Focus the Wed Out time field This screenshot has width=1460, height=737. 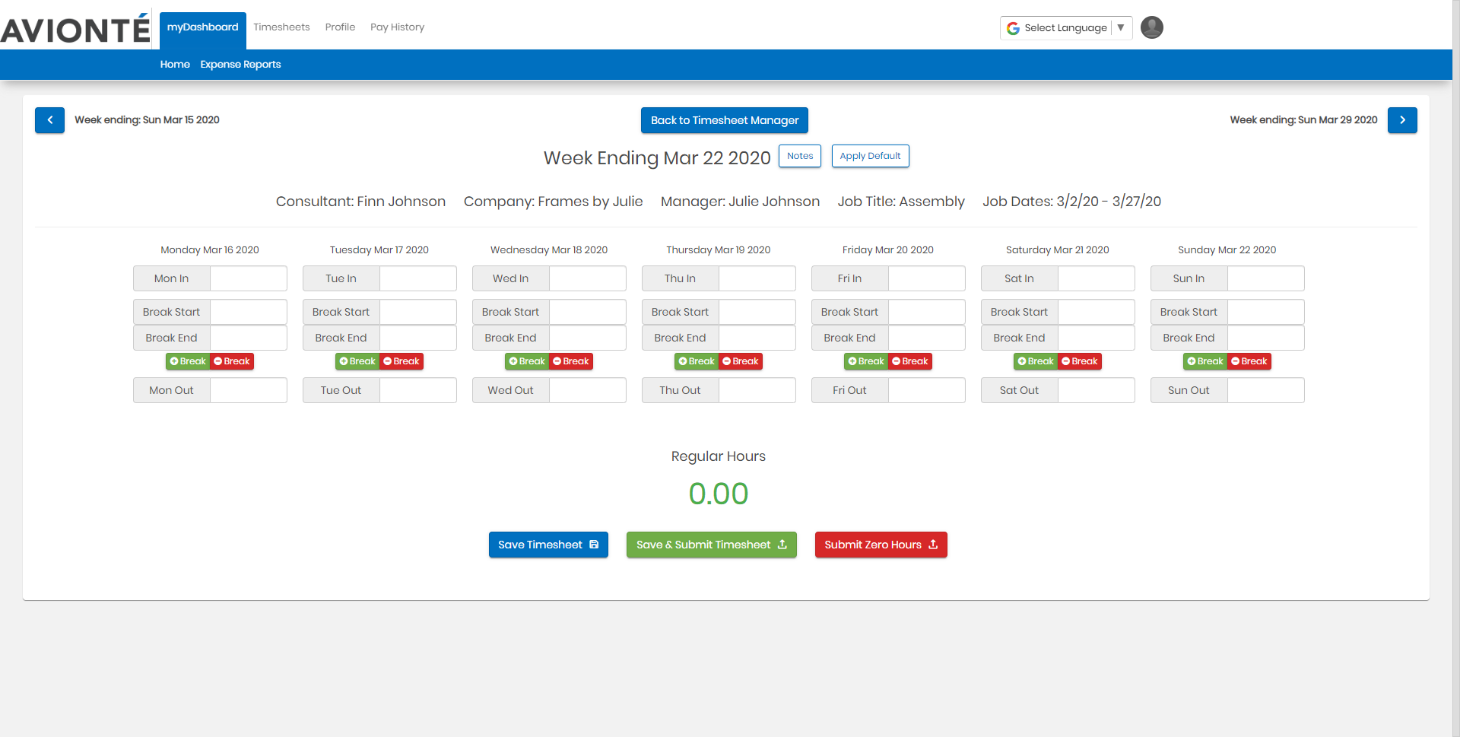(588, 390)
